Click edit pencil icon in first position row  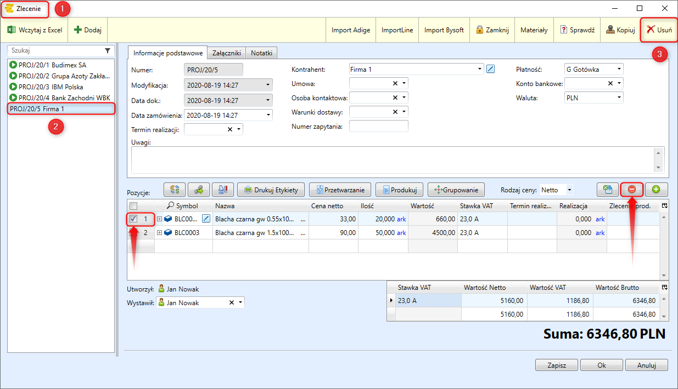click(206, 219)
